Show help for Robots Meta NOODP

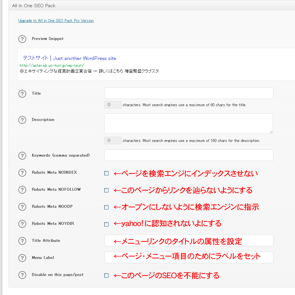point(22,207)
